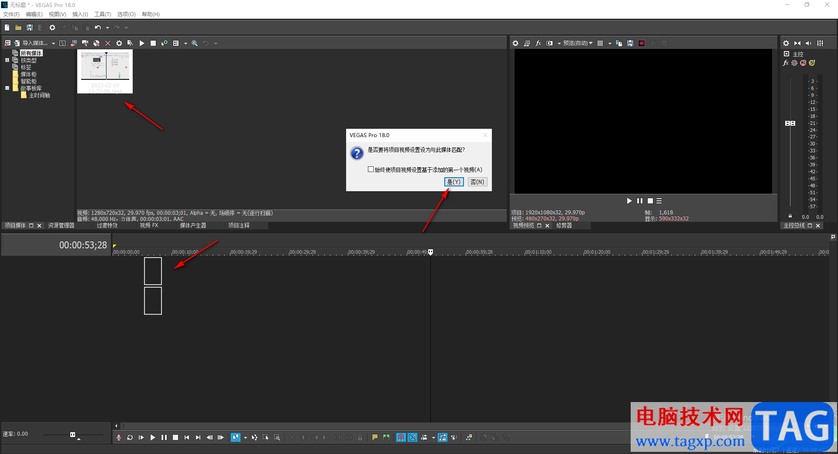Toggle automatic crossfades
This screenshot has width=838, height=454.
(412, 437)
